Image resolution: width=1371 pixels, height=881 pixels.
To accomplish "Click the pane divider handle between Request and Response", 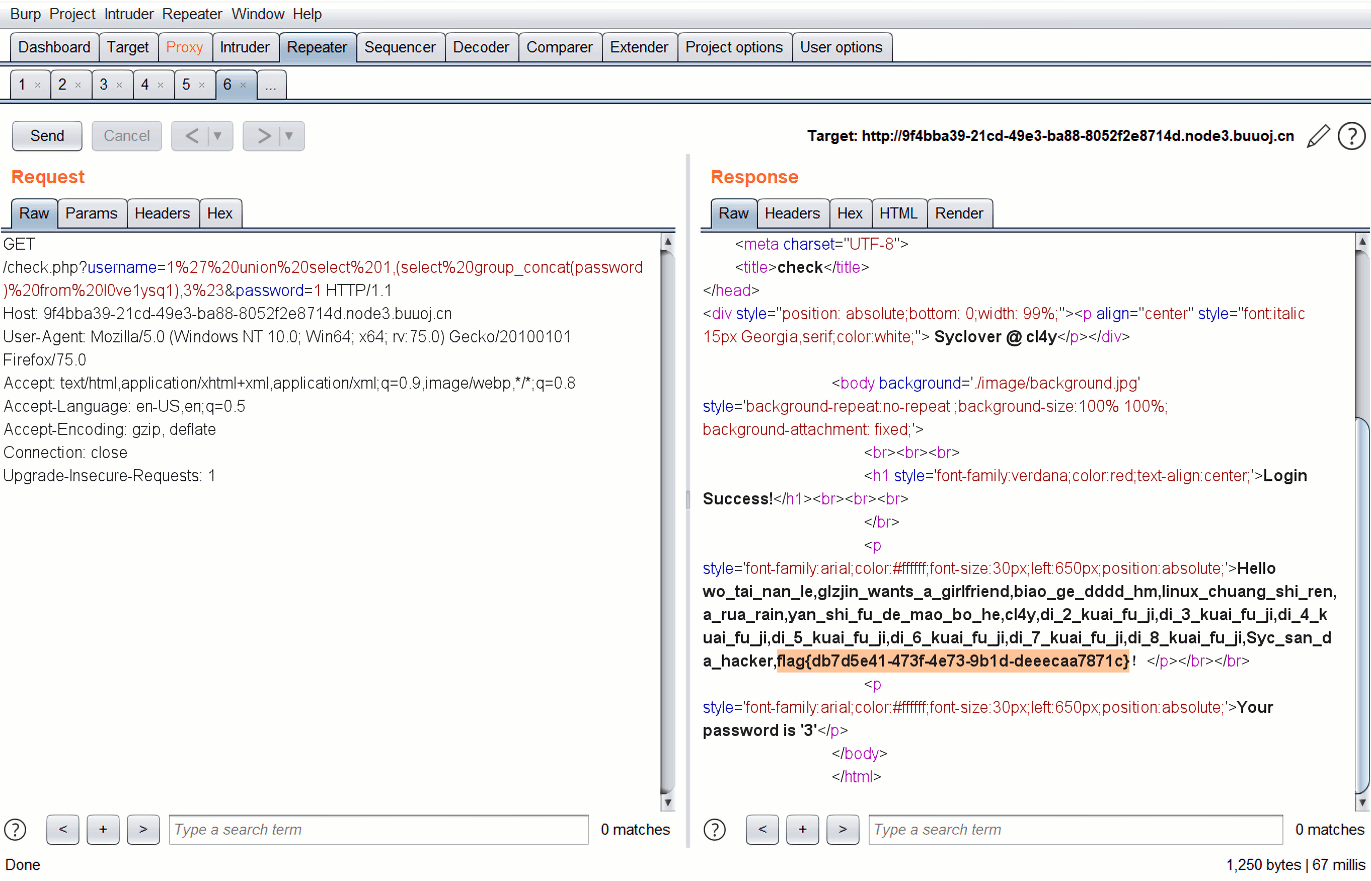I will (688, 500).
